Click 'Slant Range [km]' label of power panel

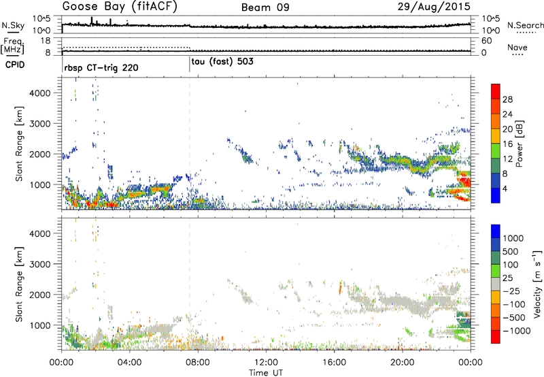[19, 144]
